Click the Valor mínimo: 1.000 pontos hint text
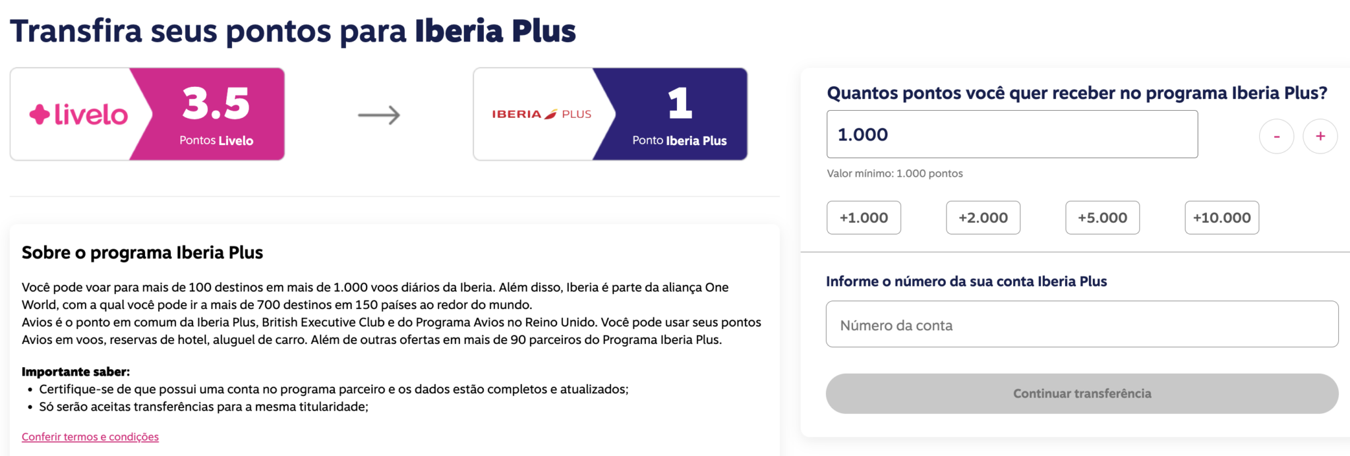The width and height of the screenshot is (1350, 456). pyautogui.click(x=894, y=173)
